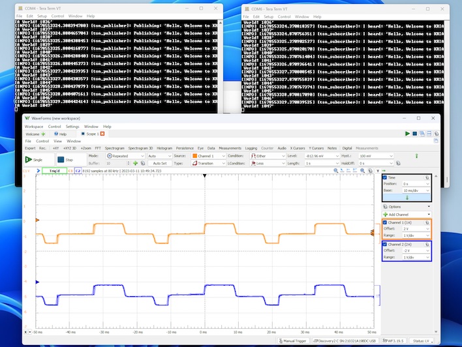Image resolution: width=462 pixels, height=347 pixels.
Task: Add new instrument via Welcome plus
Action: coord(43,134)
